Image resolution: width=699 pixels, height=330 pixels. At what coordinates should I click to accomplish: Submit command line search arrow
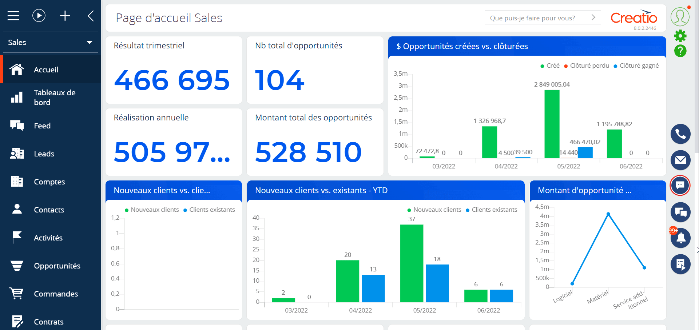click(593, 17)
